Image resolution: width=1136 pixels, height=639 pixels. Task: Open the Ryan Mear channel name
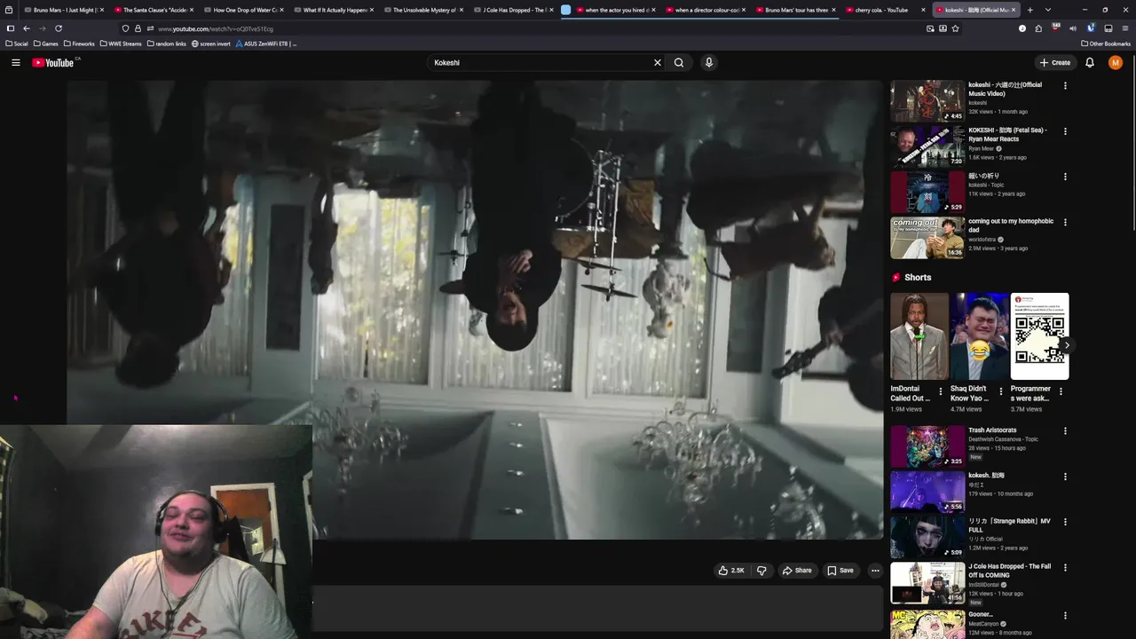pos(981,148)
